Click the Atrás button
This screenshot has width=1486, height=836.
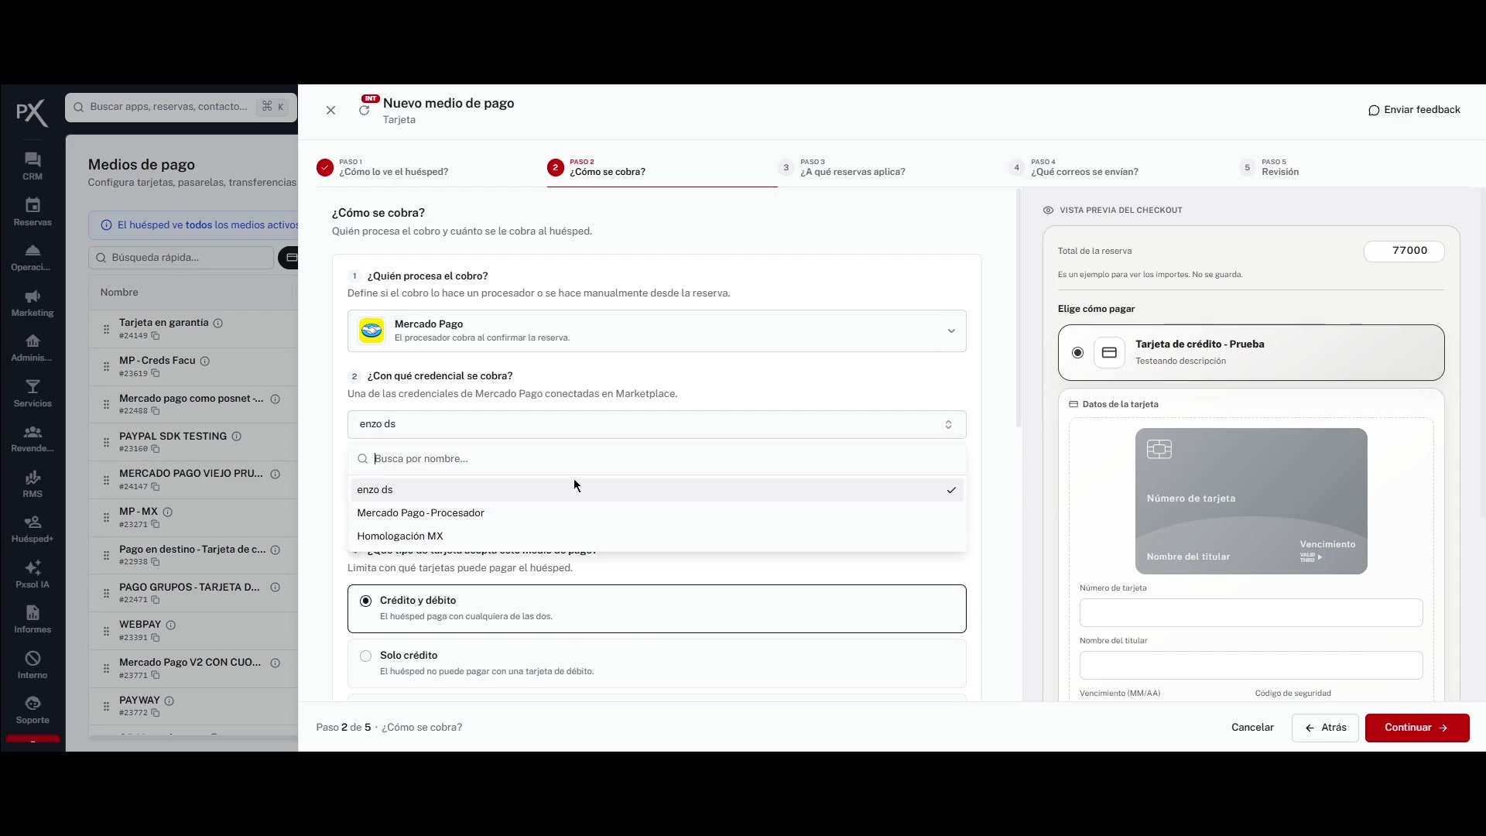pos(1325,728)
